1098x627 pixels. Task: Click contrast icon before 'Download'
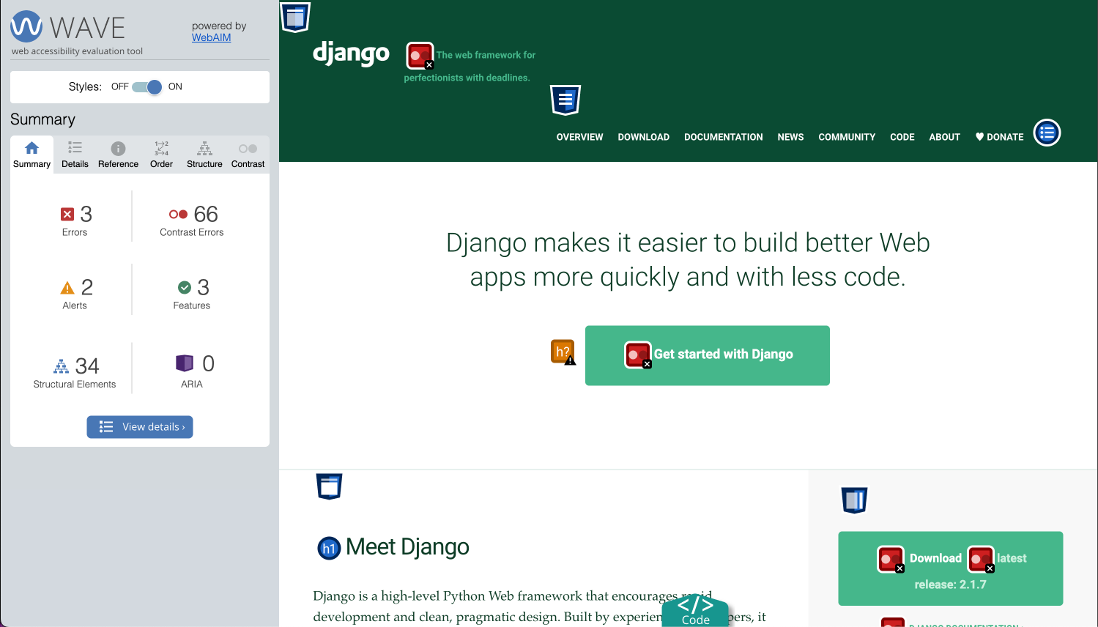tap(891, 560)
